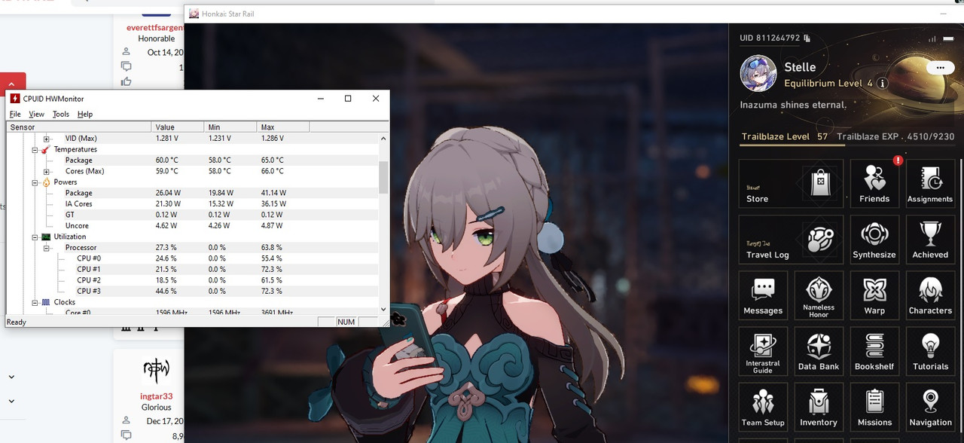964x443 pixels.
Task: Collapse the Temperatures tree node
Action: [35, 149]
